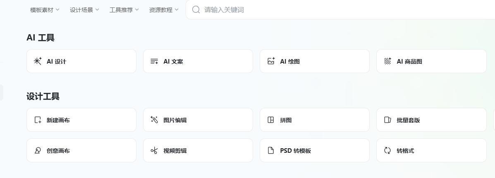The image size is (495, 178).
Task: Launch the AI 商品图 tool card
Action: (x=431, y=61)
